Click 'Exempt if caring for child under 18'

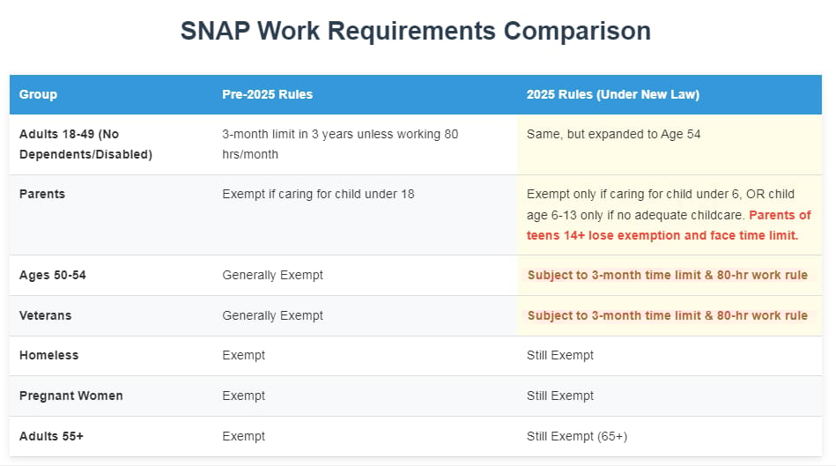(318, 194)
